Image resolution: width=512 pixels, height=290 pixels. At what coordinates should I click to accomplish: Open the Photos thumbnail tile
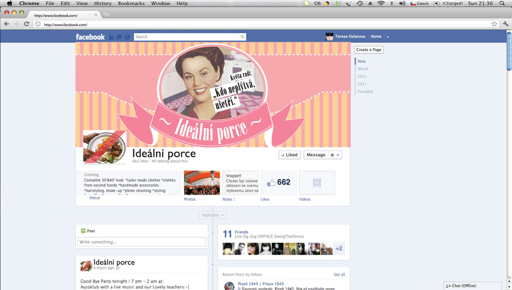(x=202, y=182)
